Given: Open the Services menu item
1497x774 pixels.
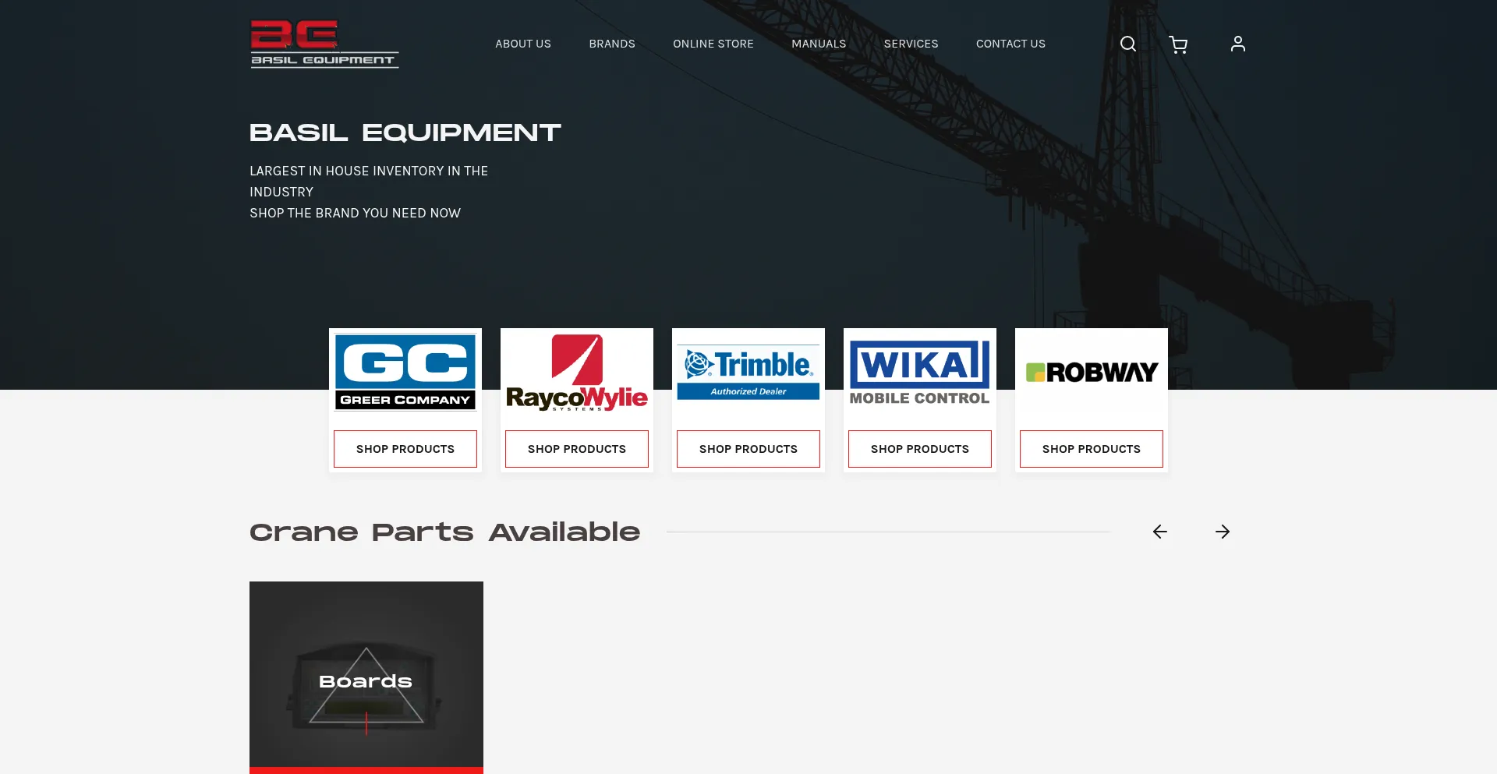Looking at the screenshot, I should click(911, 44).
